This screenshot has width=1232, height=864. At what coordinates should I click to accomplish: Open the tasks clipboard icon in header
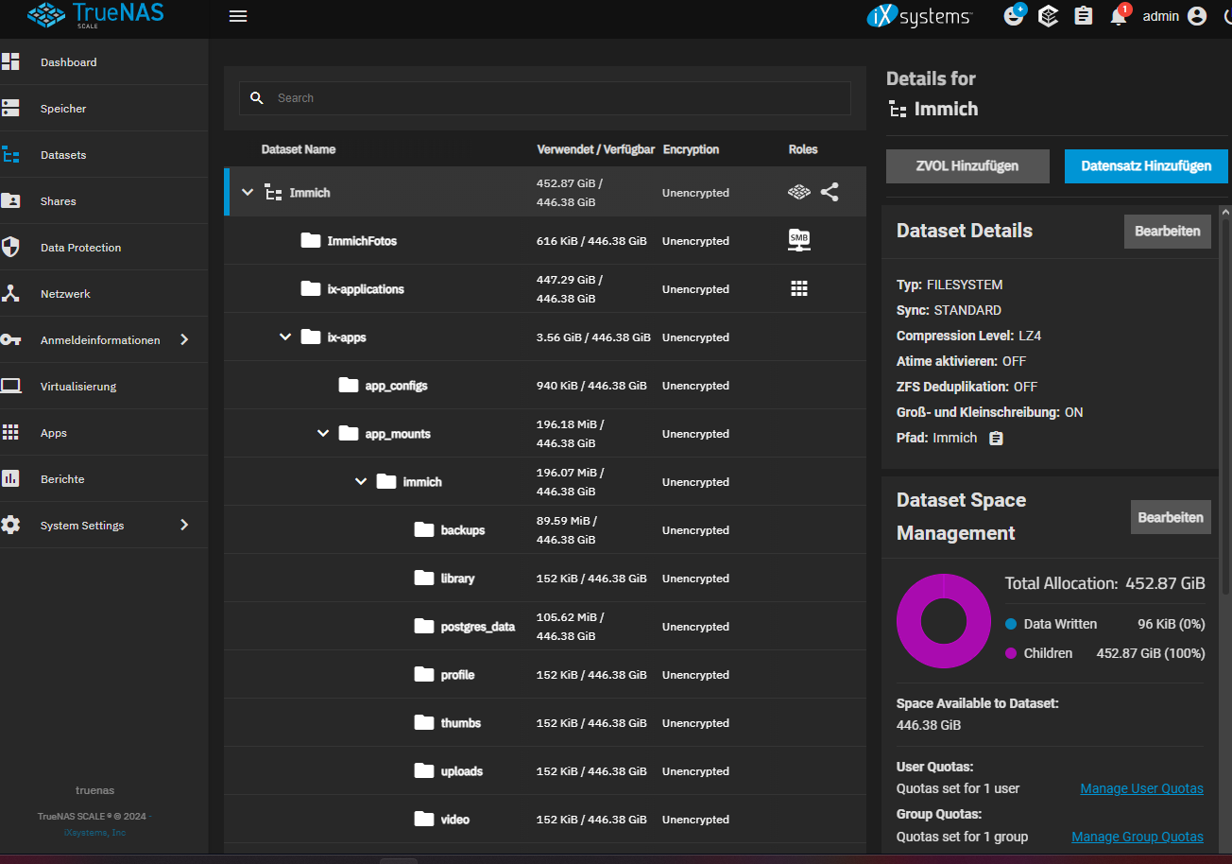coord(1084,16)
